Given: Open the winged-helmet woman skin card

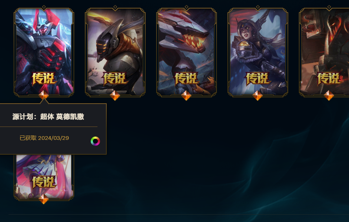Looking at the screenshot, I should click(x=257, y=51).
